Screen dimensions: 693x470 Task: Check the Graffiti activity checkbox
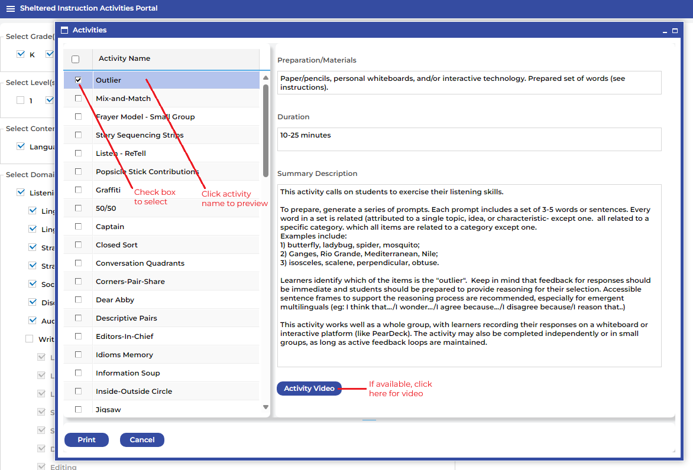coord(78,190)
